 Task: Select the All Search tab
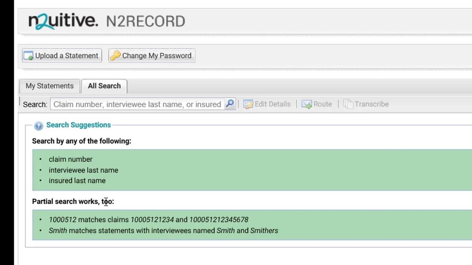pos(104,86)
